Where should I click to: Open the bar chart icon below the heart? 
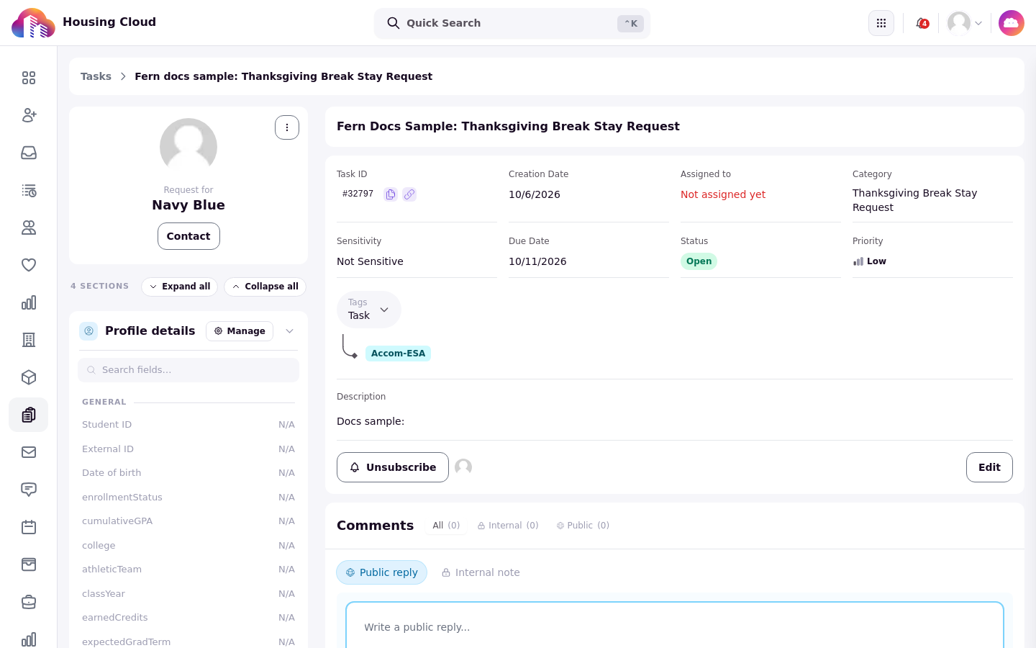click(x=29, y=302)
